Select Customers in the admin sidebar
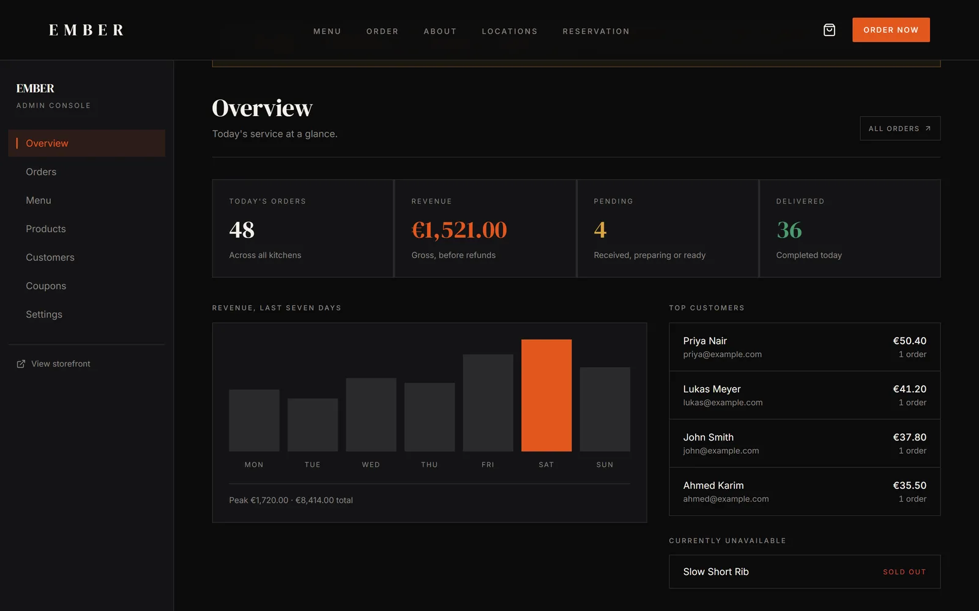The width and height of the screenshot is (979, 611). 87,257
